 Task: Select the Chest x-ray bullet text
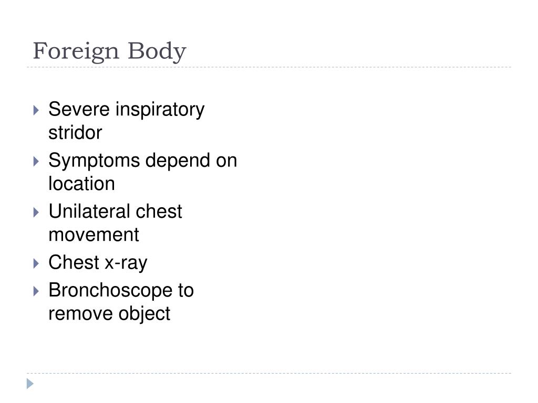(98, 263)
